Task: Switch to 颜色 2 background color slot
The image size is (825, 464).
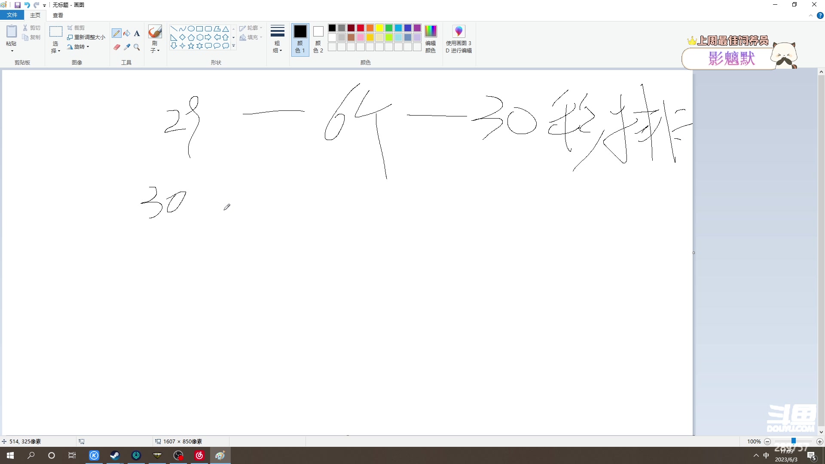Action: tap(318, 39)
